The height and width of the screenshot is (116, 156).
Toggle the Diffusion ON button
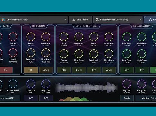point(31,70)
